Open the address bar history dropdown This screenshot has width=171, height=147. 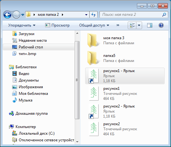(86, 15)
